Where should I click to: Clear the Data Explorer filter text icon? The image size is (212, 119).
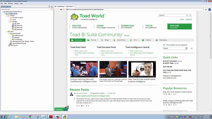pos(52,10)
